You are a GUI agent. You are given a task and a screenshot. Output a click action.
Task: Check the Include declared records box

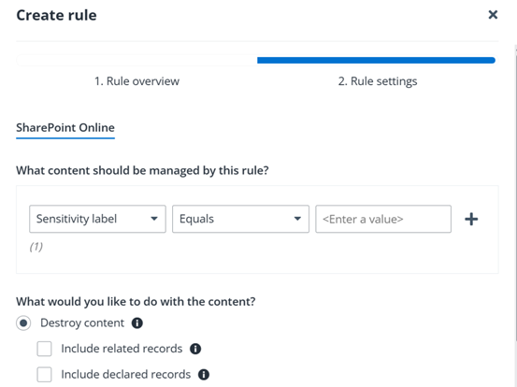click(x=44, y=375)
